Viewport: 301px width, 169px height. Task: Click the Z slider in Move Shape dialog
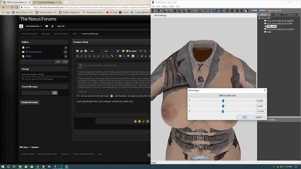(223, 111)
